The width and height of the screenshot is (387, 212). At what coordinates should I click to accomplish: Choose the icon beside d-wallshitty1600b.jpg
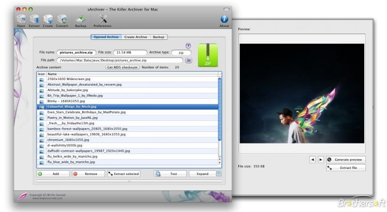coord(41,146)
